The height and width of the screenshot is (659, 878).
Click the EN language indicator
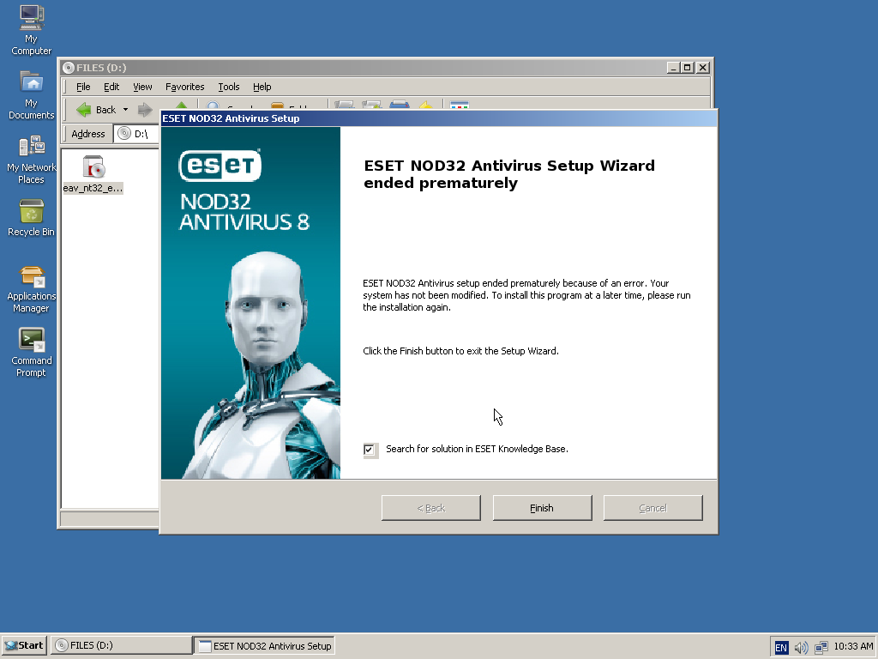(781, 647)
